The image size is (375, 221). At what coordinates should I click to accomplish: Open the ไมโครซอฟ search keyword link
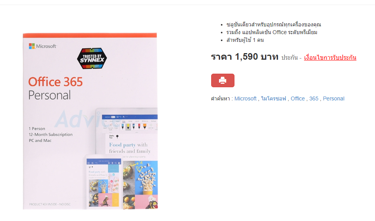pyautogui.click(x=274, y=98)
